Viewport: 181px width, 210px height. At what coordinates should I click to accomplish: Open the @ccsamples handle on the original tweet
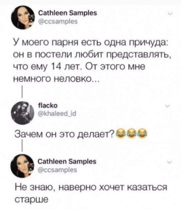pyautogui.click(x=58, y=21)
